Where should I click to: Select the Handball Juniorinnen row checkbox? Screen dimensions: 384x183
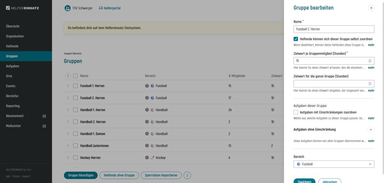pyautogui.click(x=75, y=146)
